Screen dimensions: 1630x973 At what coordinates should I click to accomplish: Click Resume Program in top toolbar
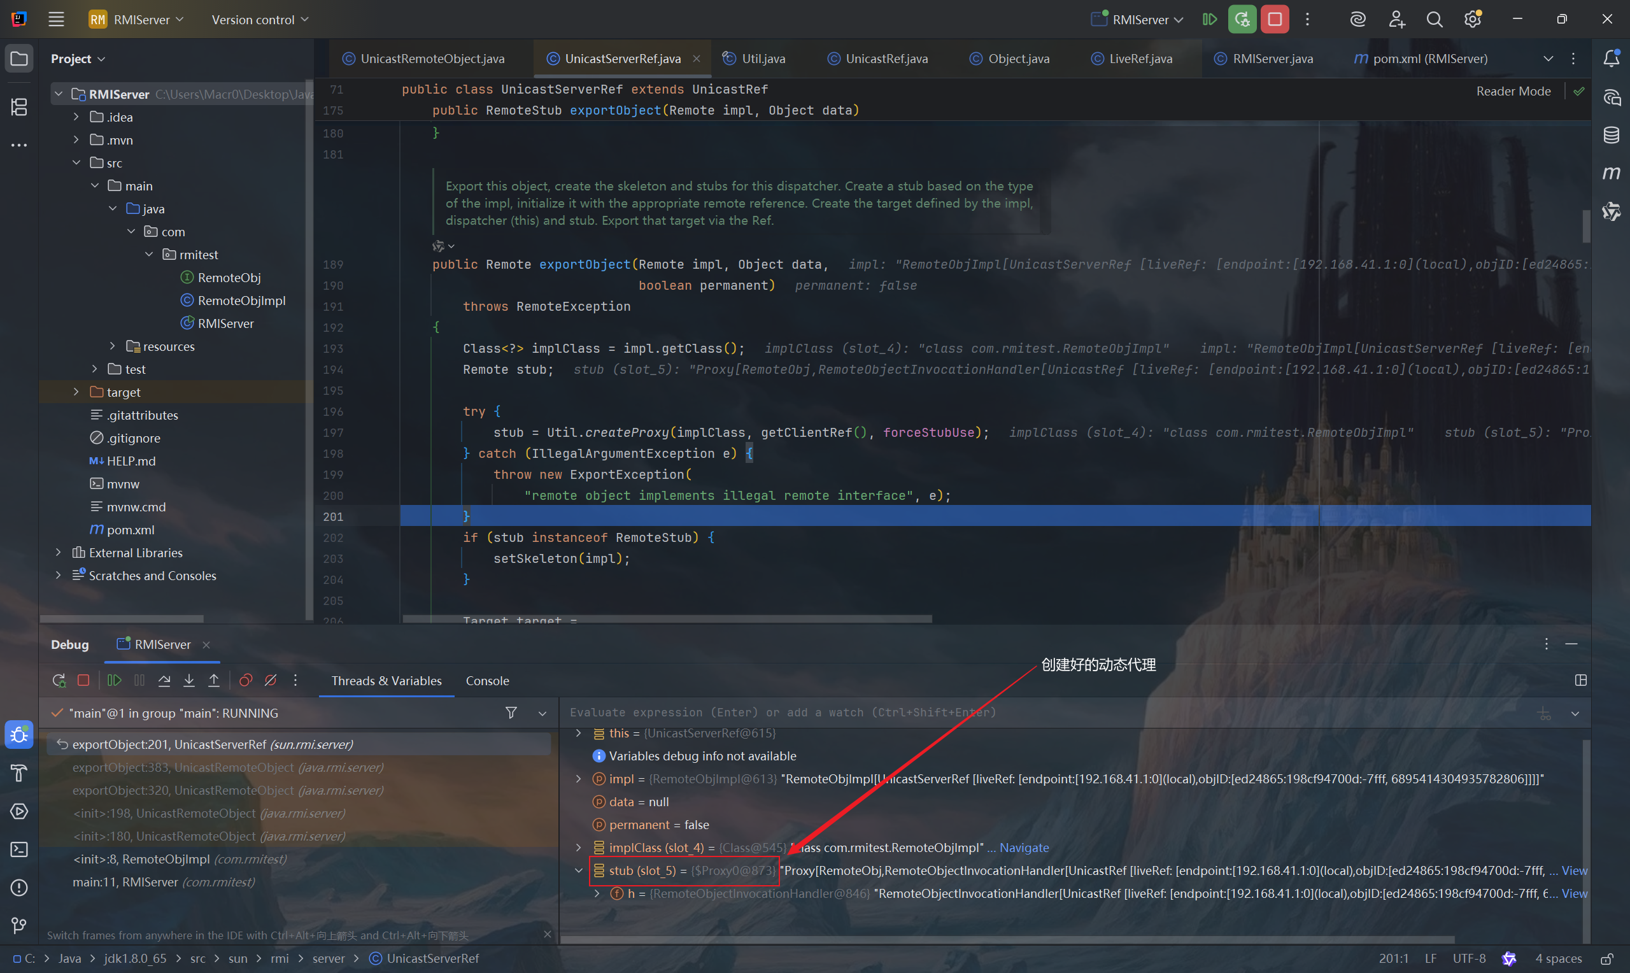coord(1210,20)
